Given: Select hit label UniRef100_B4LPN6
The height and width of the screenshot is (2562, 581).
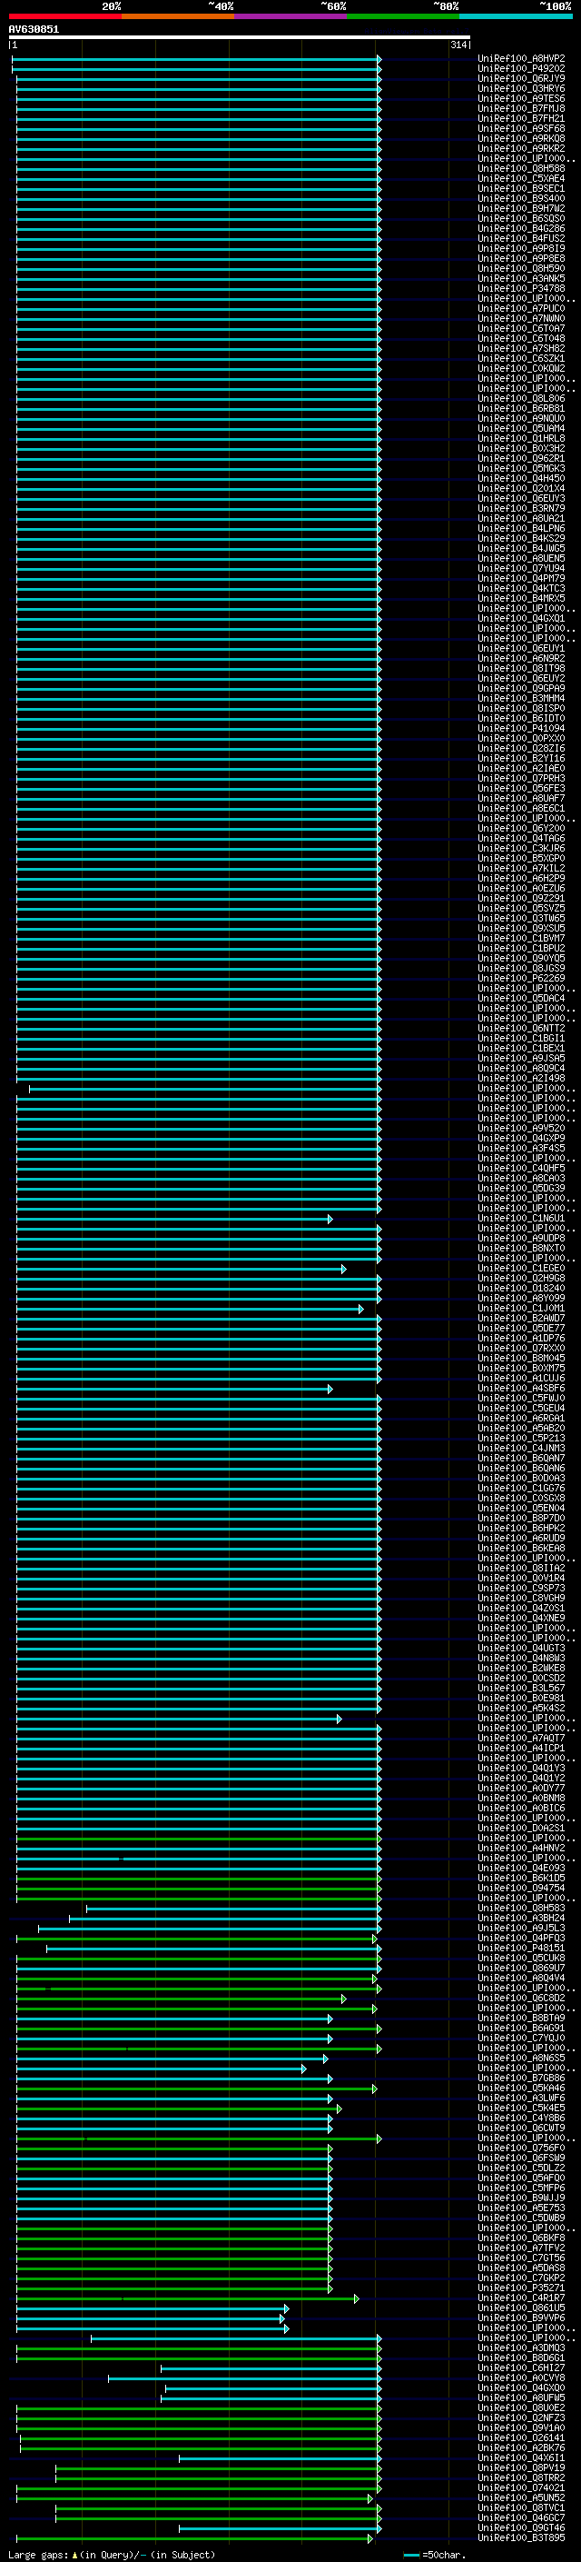Looking at the screenshot, I should 521,528.
